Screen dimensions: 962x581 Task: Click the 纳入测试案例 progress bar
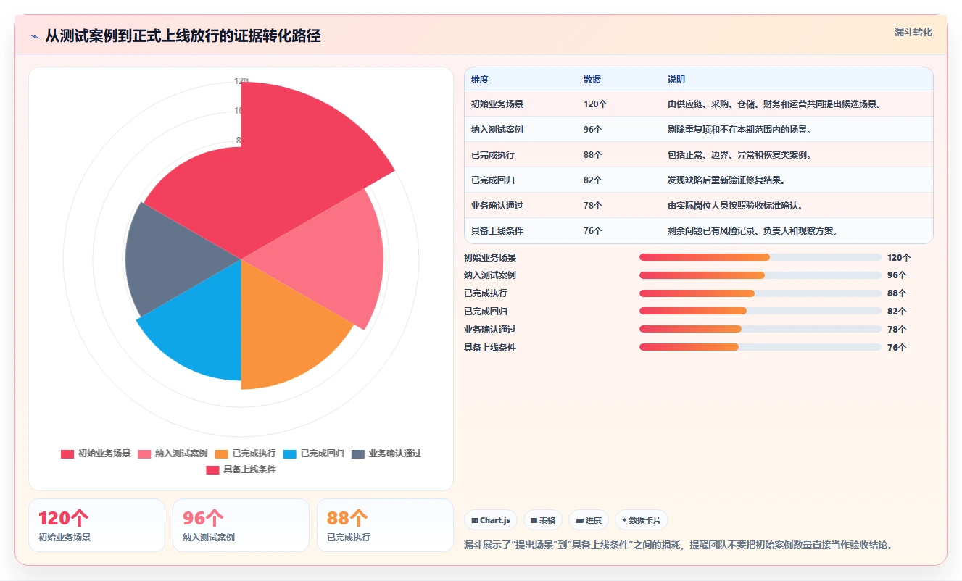[x=760, y=275]
